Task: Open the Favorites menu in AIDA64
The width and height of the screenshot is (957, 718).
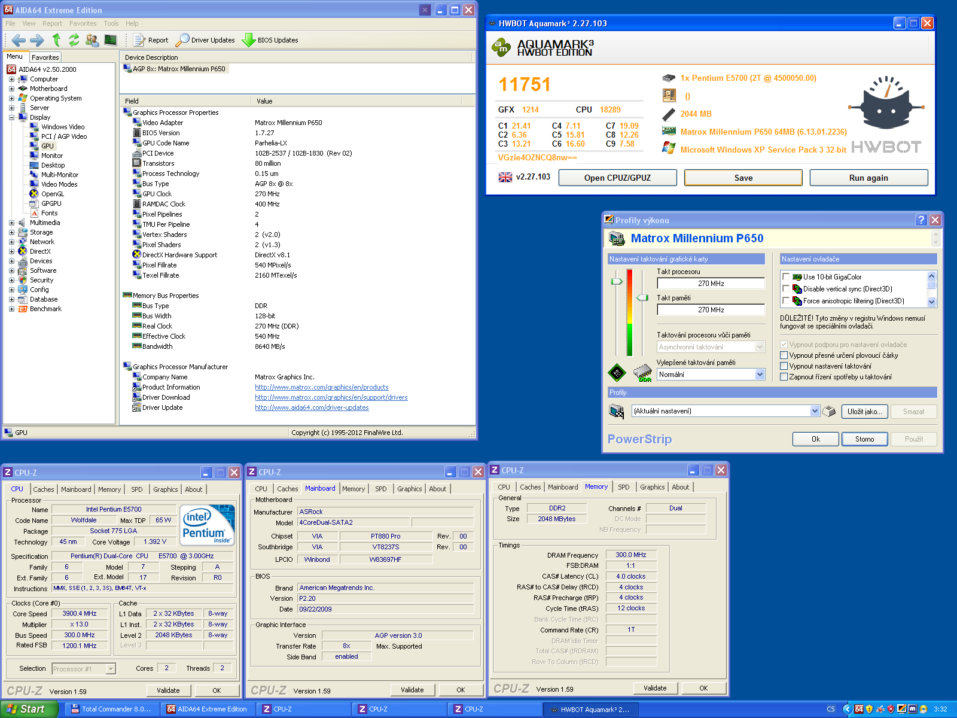Action: coord(83,23)
